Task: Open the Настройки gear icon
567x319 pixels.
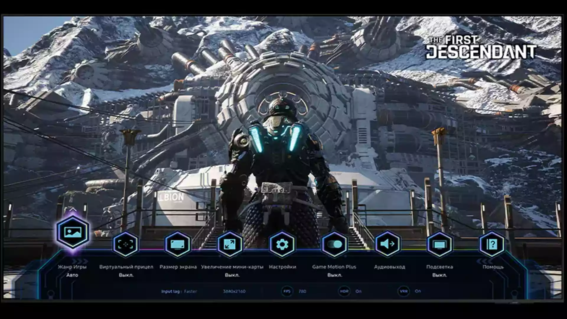Action: tap(282, 244)
